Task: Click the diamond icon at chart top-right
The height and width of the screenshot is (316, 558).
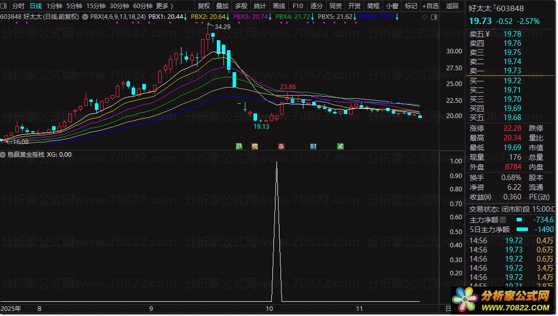Action: click(x=424, y=17)
